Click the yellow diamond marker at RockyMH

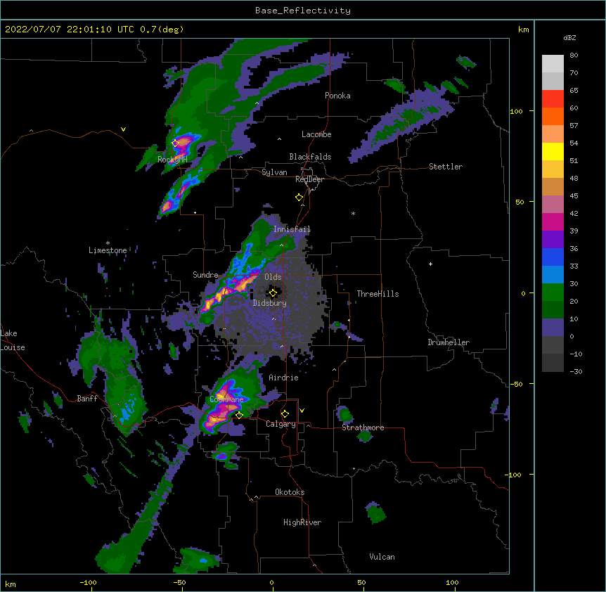click(175, 143)
